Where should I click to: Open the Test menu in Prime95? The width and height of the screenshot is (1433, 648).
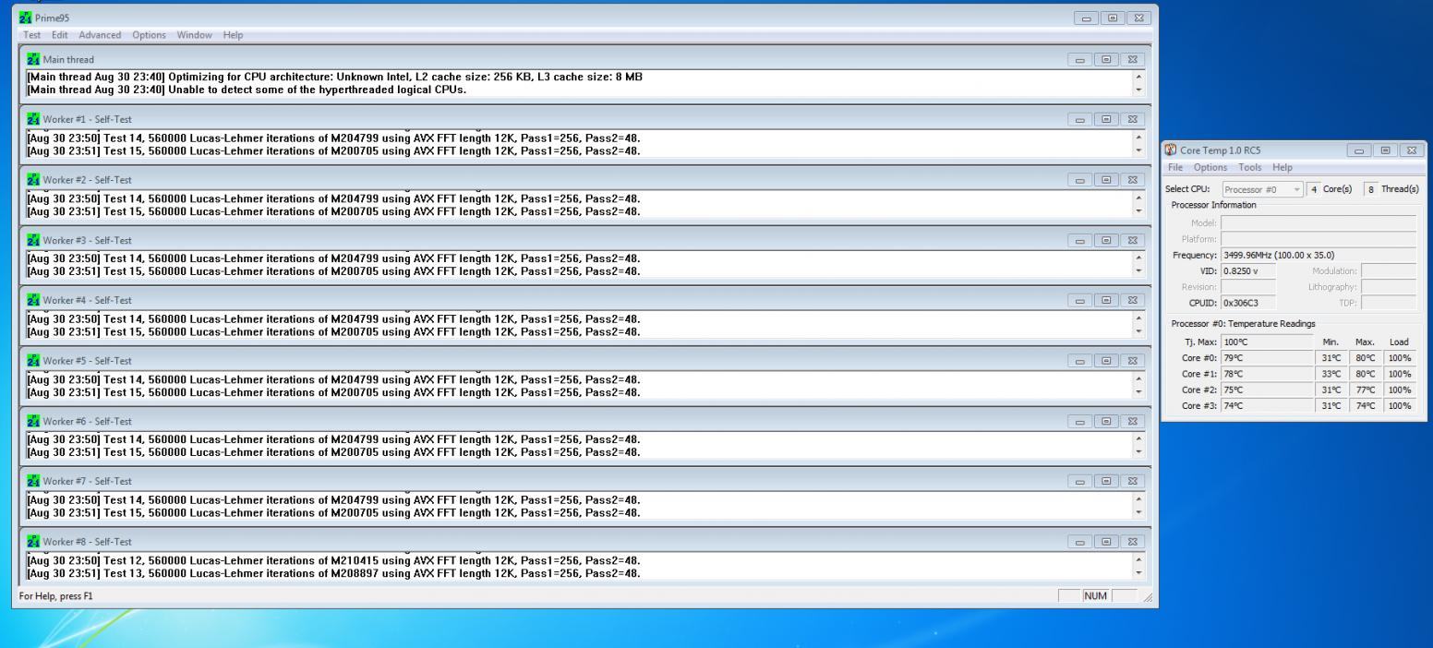coord(33,35)
